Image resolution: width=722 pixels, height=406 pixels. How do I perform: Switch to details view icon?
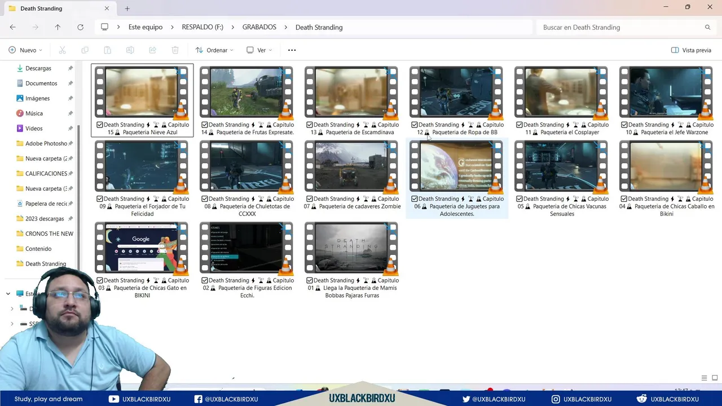point(704,378)
